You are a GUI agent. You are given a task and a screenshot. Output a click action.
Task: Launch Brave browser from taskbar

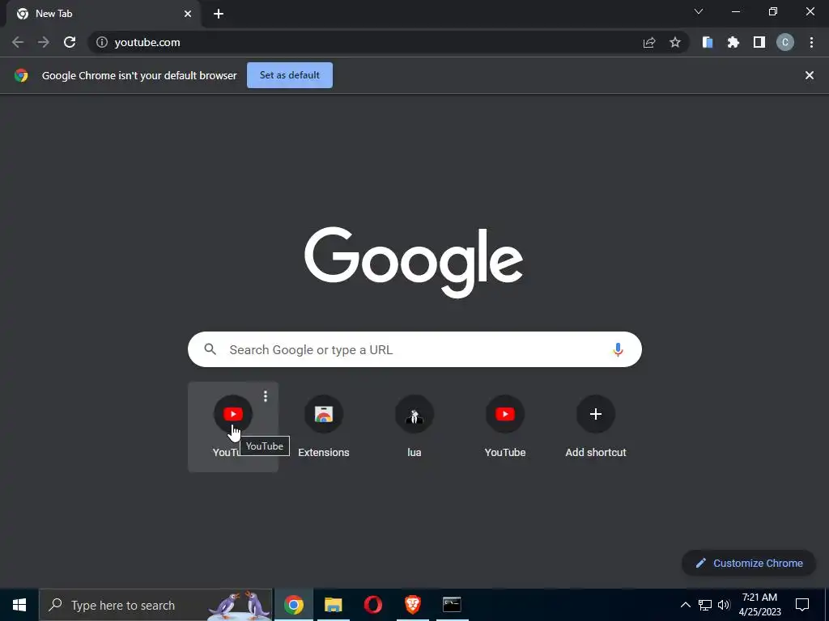tap(412, 605)
